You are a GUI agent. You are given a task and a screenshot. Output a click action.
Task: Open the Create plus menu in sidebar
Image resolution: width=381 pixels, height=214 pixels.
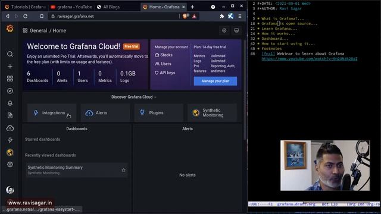coord(10,66)
